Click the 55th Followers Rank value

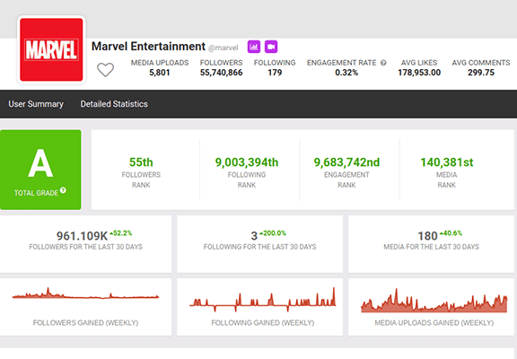(141, 162)
